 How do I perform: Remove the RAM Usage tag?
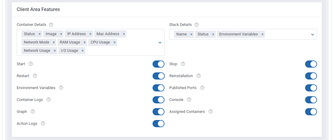pos(85,42)
